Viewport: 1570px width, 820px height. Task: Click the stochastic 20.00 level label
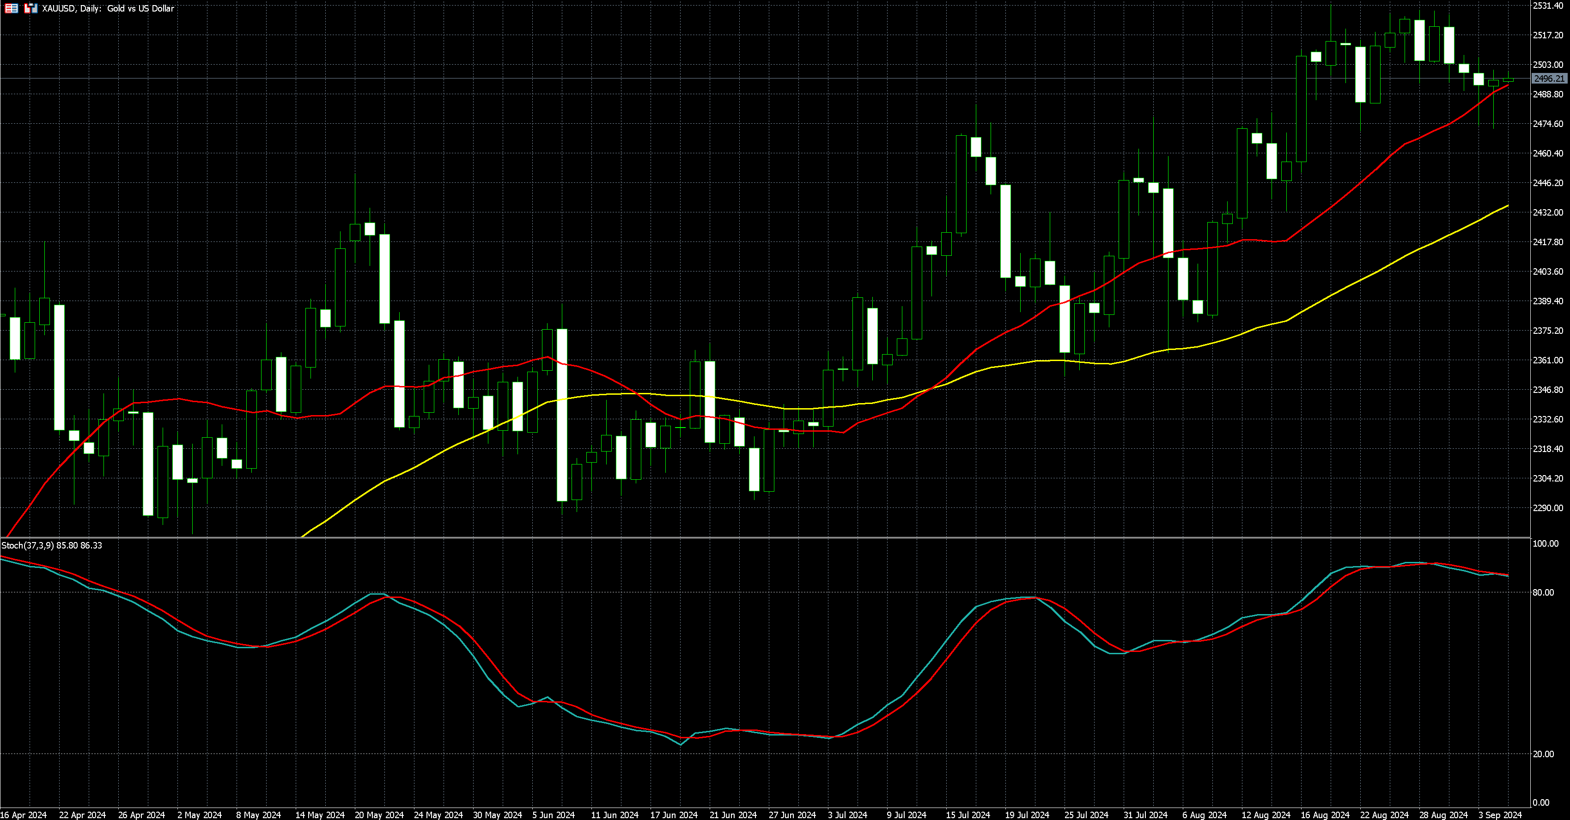click(x=1543, y=754)
